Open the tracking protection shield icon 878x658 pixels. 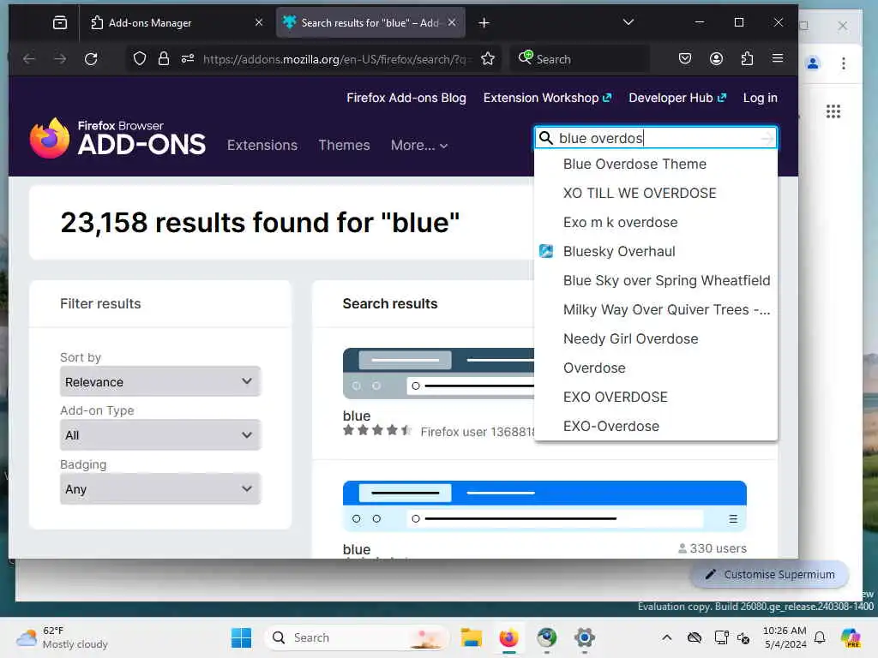[x=140, y=59]
